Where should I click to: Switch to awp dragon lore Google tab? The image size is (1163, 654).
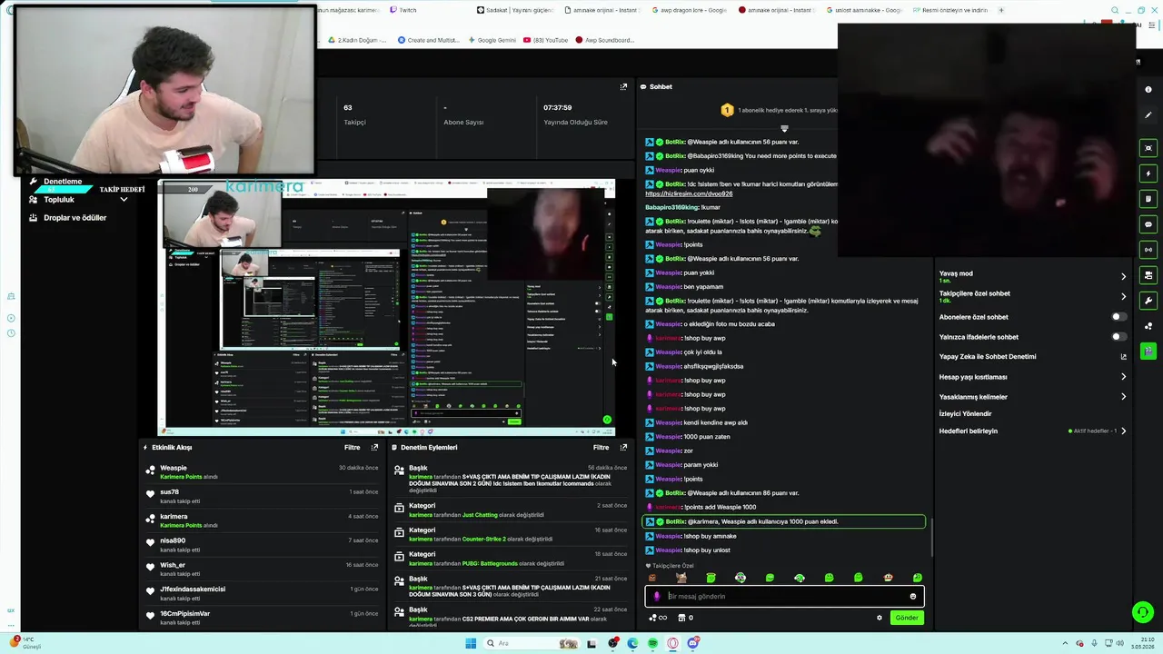click(x=690, y=10)
